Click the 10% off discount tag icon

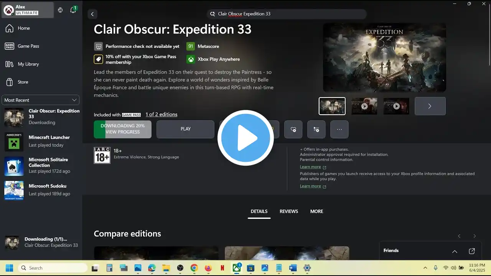[99, 59]
